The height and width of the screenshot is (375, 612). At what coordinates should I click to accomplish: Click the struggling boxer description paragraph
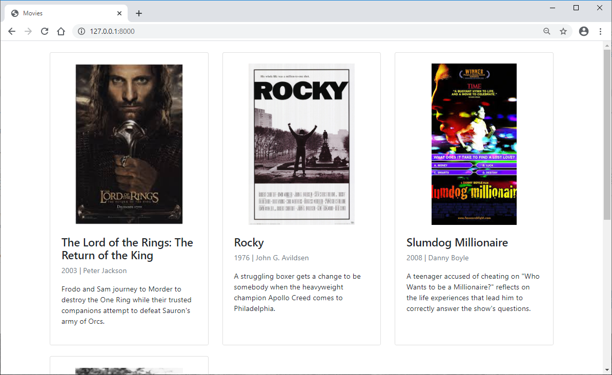pos(297,293)
